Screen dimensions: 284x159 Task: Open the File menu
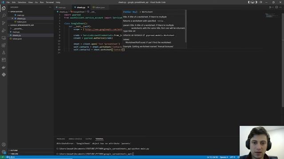[8, 2]
